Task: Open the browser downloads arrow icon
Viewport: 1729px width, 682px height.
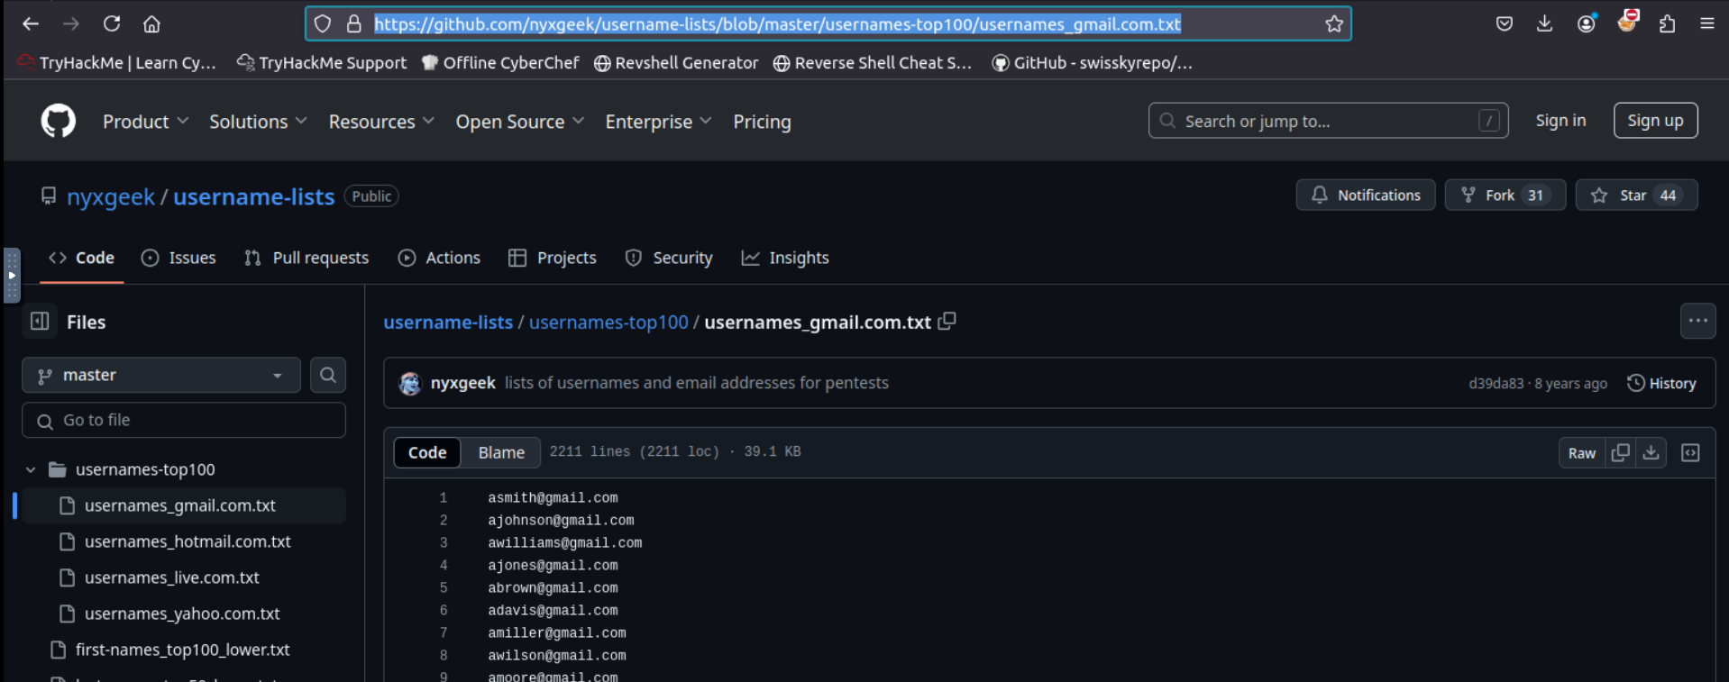Action: click(x=1544, y=23)
